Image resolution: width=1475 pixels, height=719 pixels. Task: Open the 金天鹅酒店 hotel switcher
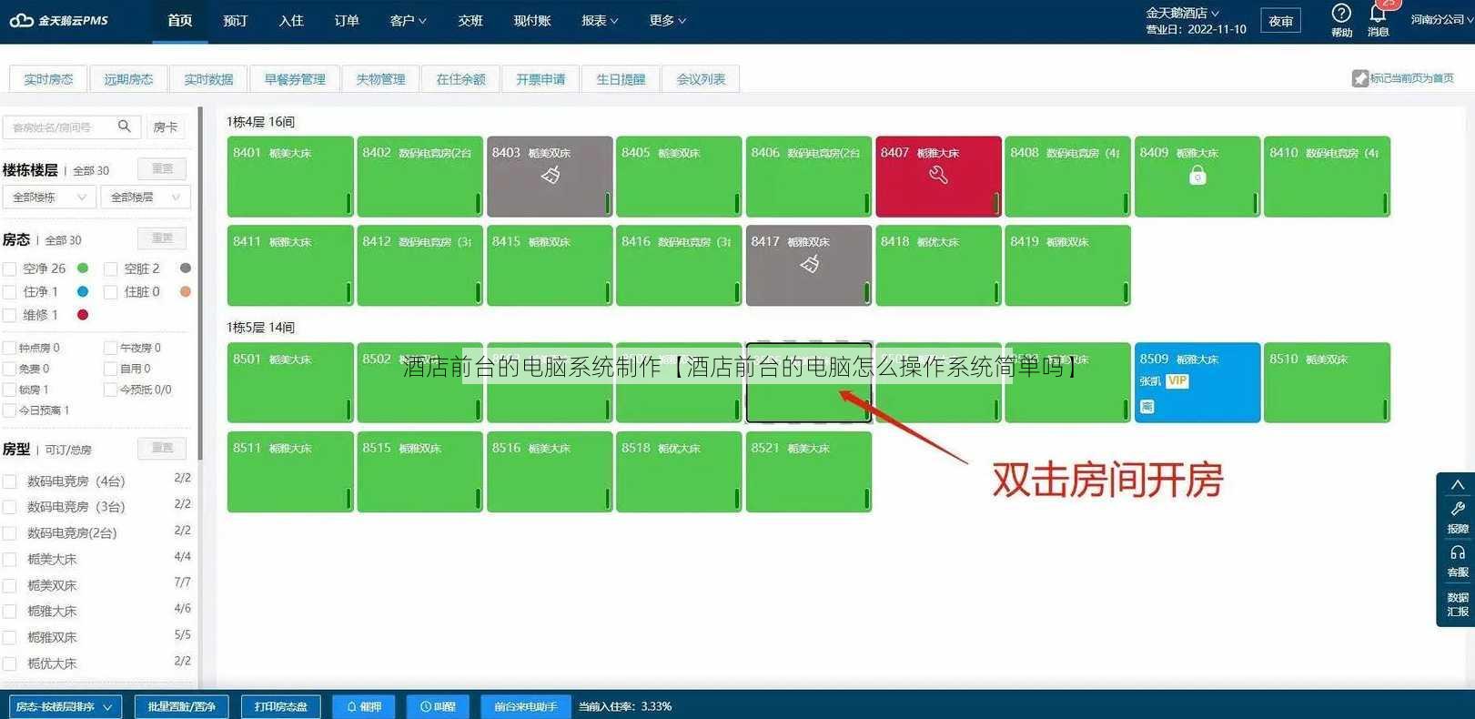pyautogui.click(x=1182, y=13)
